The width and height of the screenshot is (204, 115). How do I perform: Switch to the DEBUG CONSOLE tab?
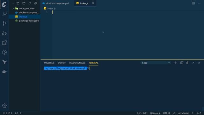(77, 63)
